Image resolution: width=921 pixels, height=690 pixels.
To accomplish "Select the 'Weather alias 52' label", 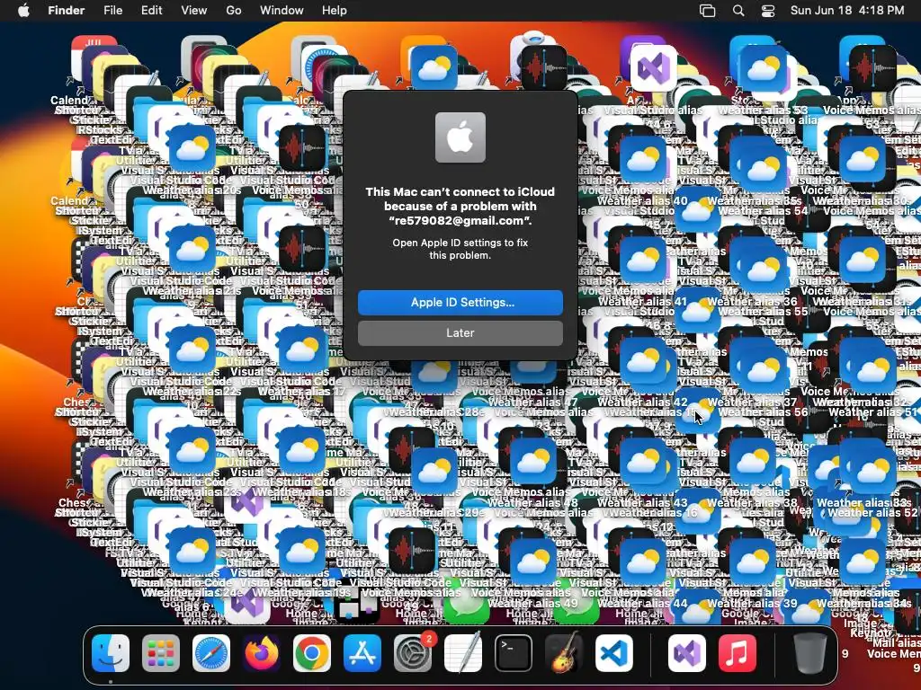I will click(872, 513).
